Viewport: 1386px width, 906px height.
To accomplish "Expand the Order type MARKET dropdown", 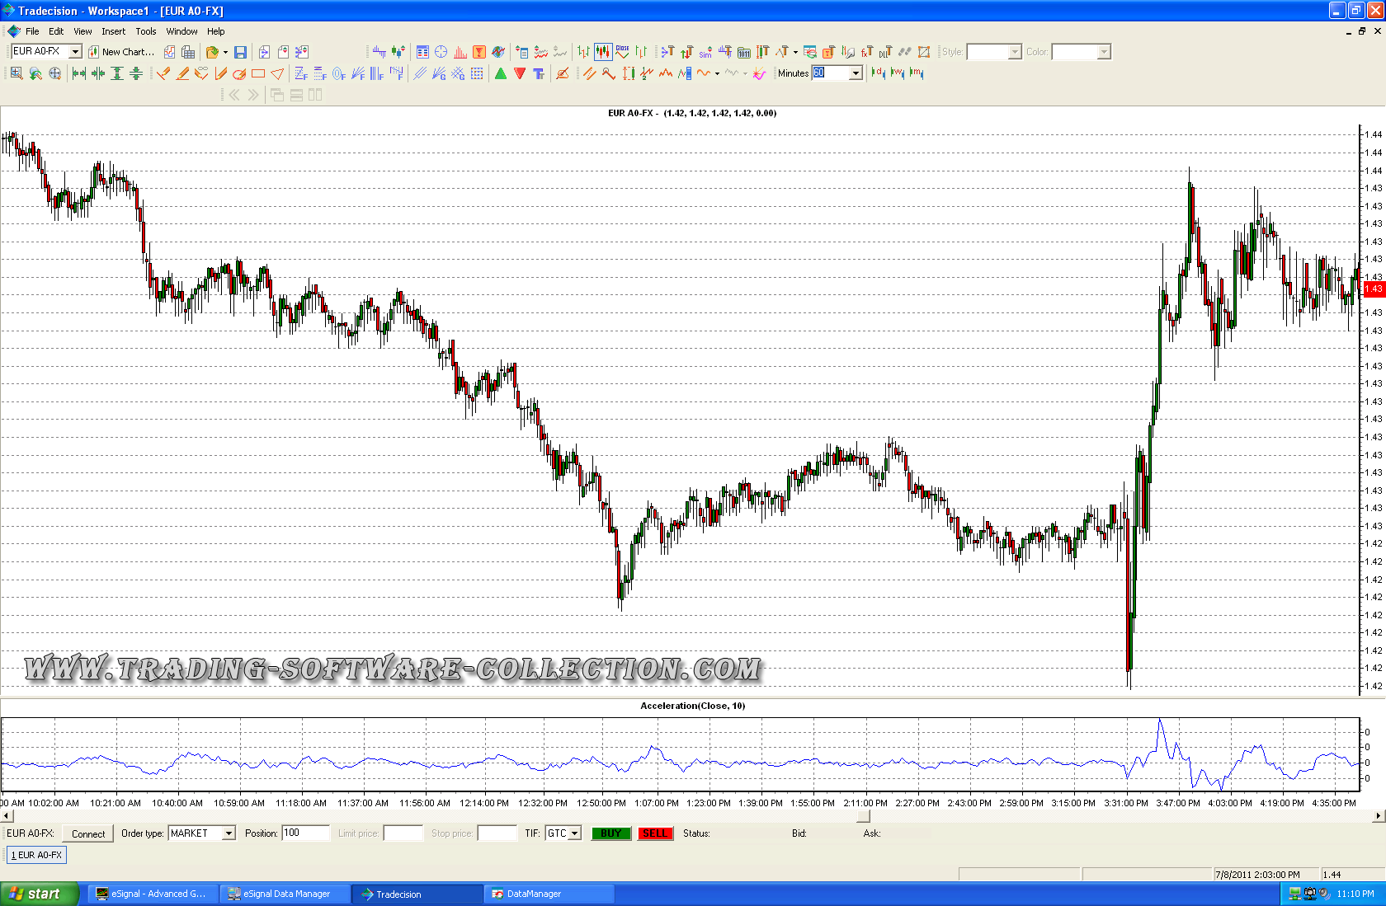I will click(229, 833).
